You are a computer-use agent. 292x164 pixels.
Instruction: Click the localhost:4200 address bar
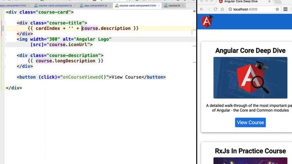point(253,9)
